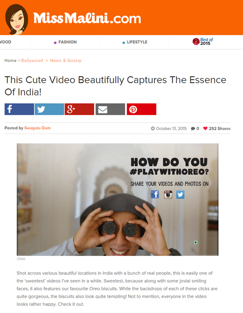Click Twitter icon inside Oreo image
This screenshot has width=243, height=313.
pos(181,195)
